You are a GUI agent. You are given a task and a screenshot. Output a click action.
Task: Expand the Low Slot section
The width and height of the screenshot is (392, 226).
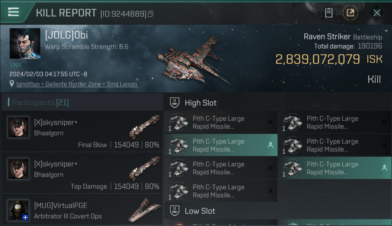pyautogui.click(x=200, y=211)
